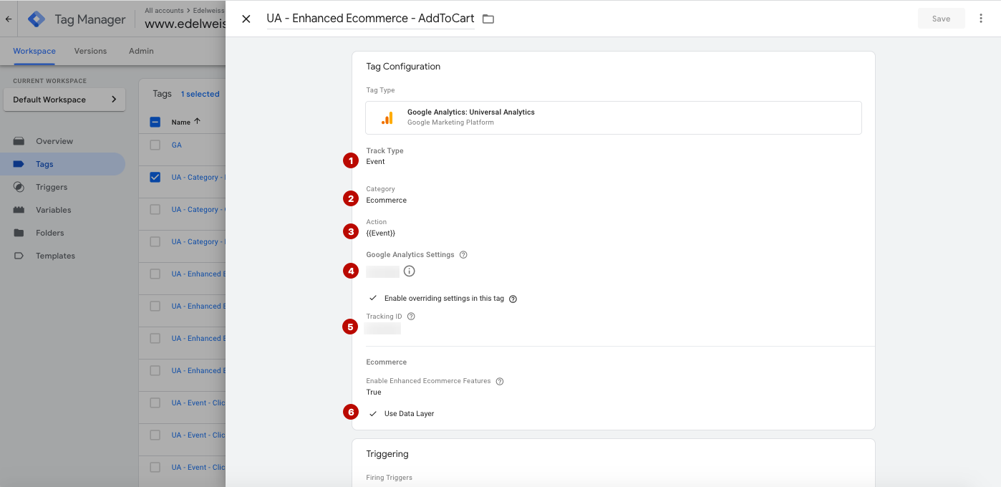Open the three-dot more options menu
Viewport: 1001px width, 487px height.
coord(981,19)
